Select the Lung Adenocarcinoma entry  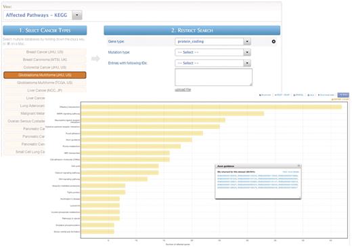(24, 106)
